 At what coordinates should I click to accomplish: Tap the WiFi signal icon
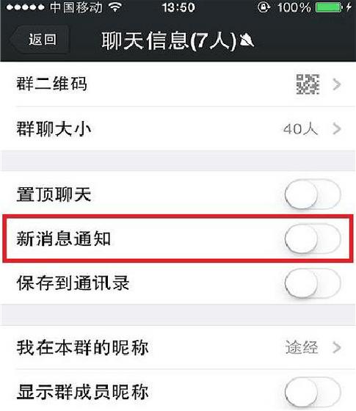tap(115, 7)
